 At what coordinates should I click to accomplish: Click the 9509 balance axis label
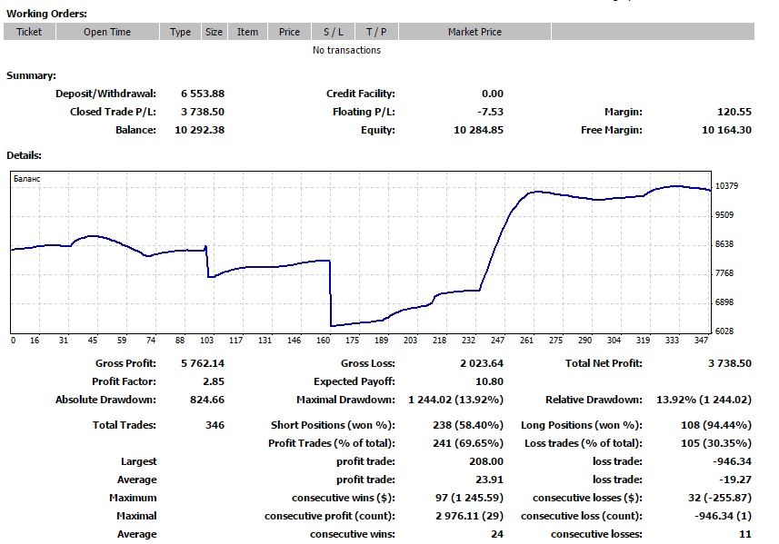point(724,215)
